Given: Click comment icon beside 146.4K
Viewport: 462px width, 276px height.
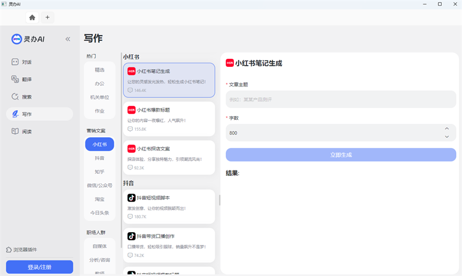Looking at the screenshot, I should (131, 90).
